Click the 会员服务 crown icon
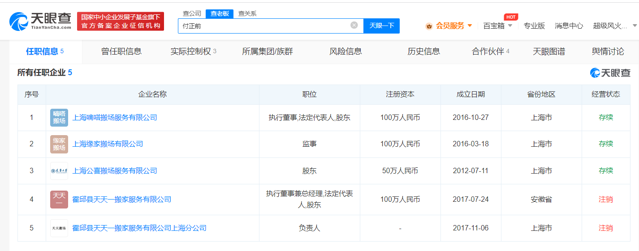This screenshot has width=639, height=251. [429, 26]
